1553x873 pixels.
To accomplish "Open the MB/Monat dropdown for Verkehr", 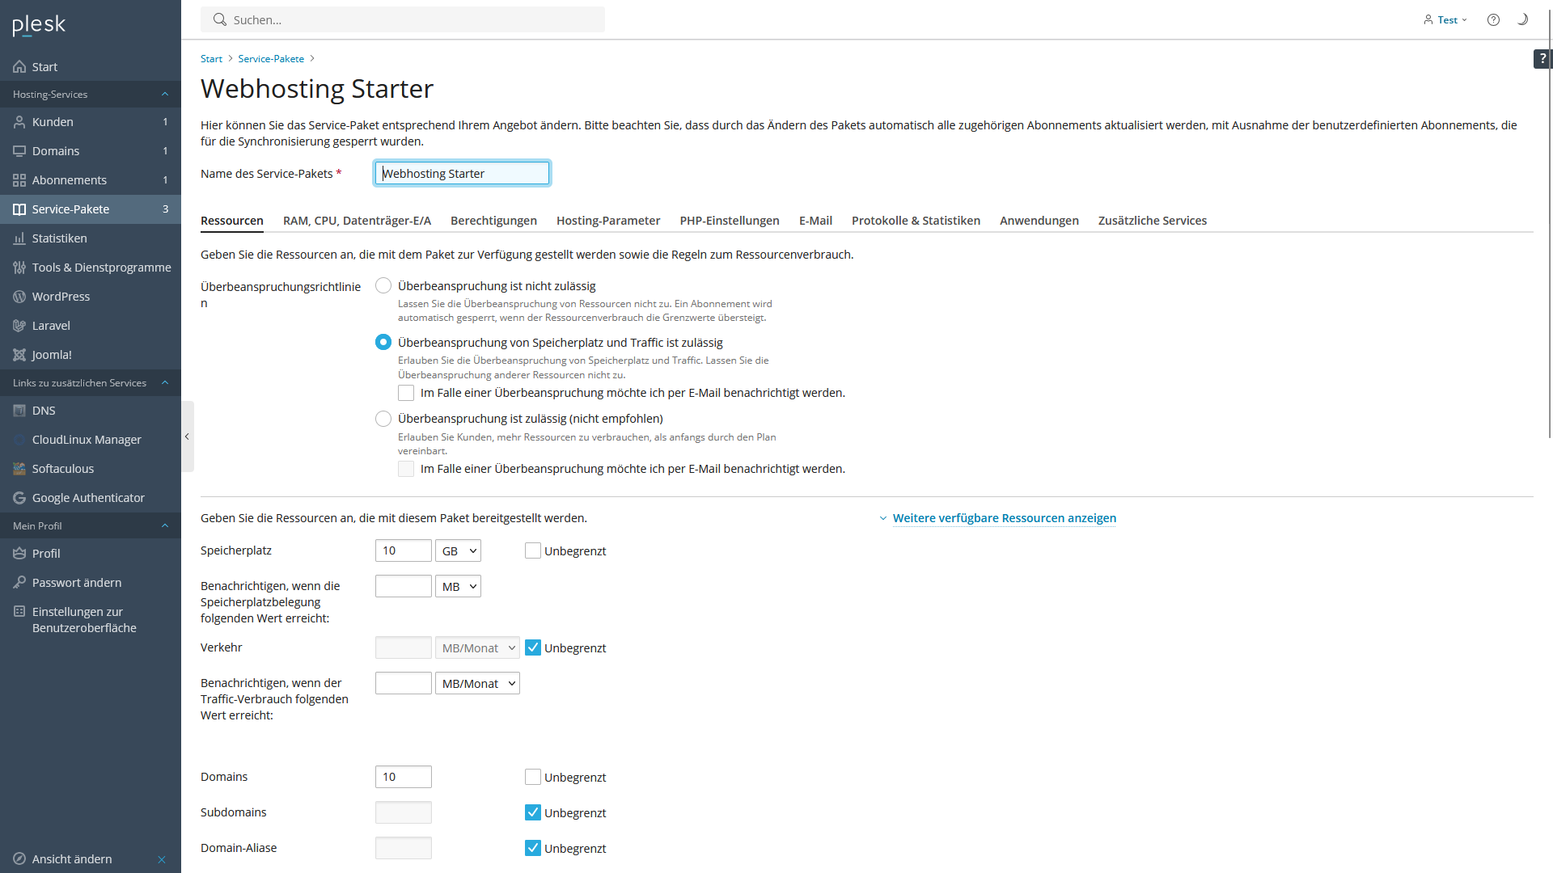I will [x=477, y=647].
